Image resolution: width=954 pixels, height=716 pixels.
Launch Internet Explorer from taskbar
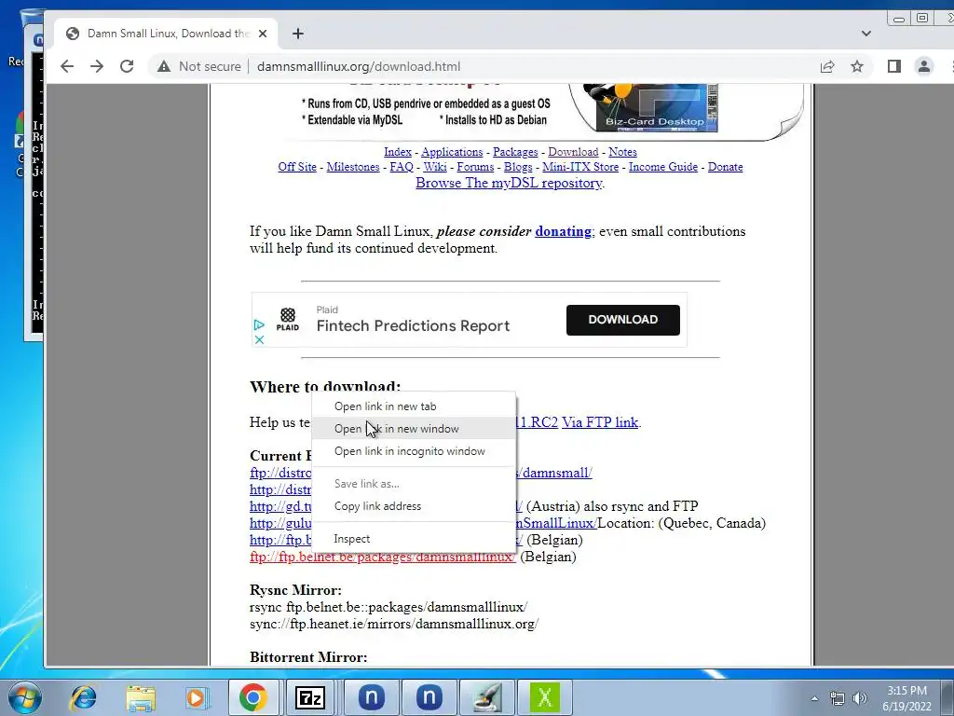[84, 697]
